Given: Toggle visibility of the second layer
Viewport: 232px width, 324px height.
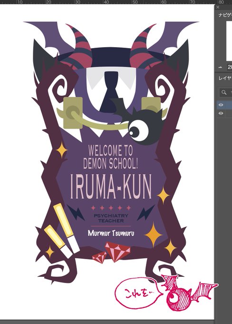Looking at the screenshot, I should [x=221, y=113].
